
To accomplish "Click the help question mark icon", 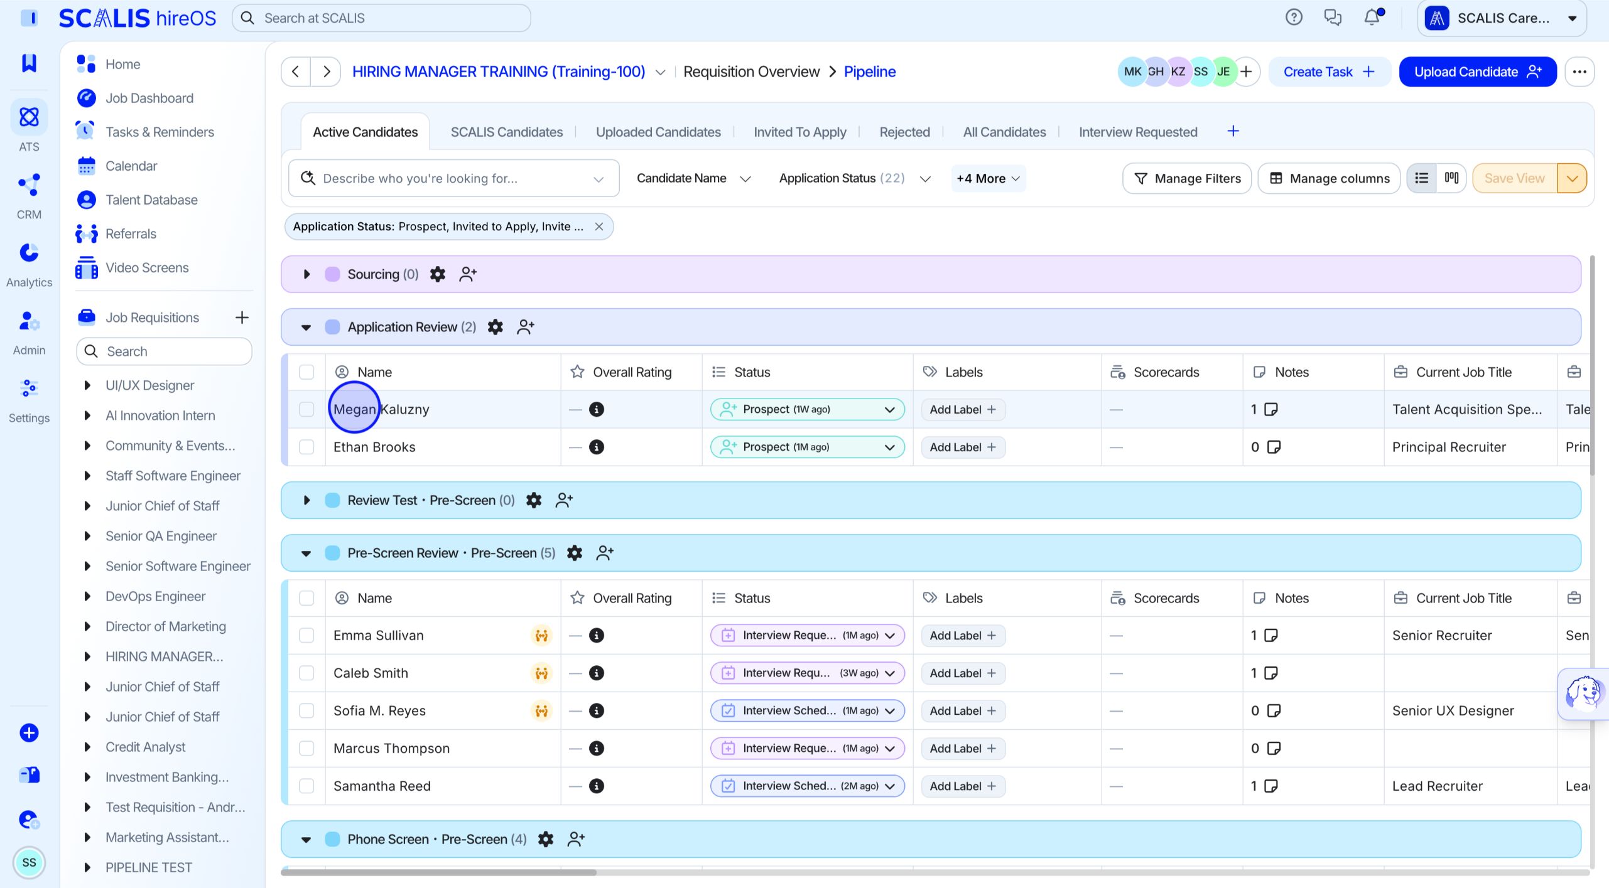I will click(x=1294, y=18).
